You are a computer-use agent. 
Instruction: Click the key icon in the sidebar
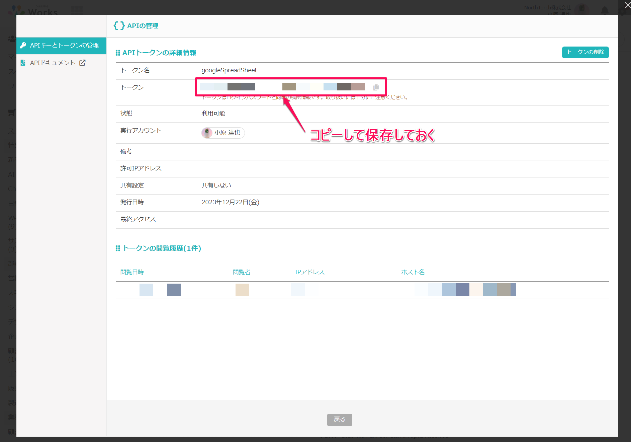point(23,45)
